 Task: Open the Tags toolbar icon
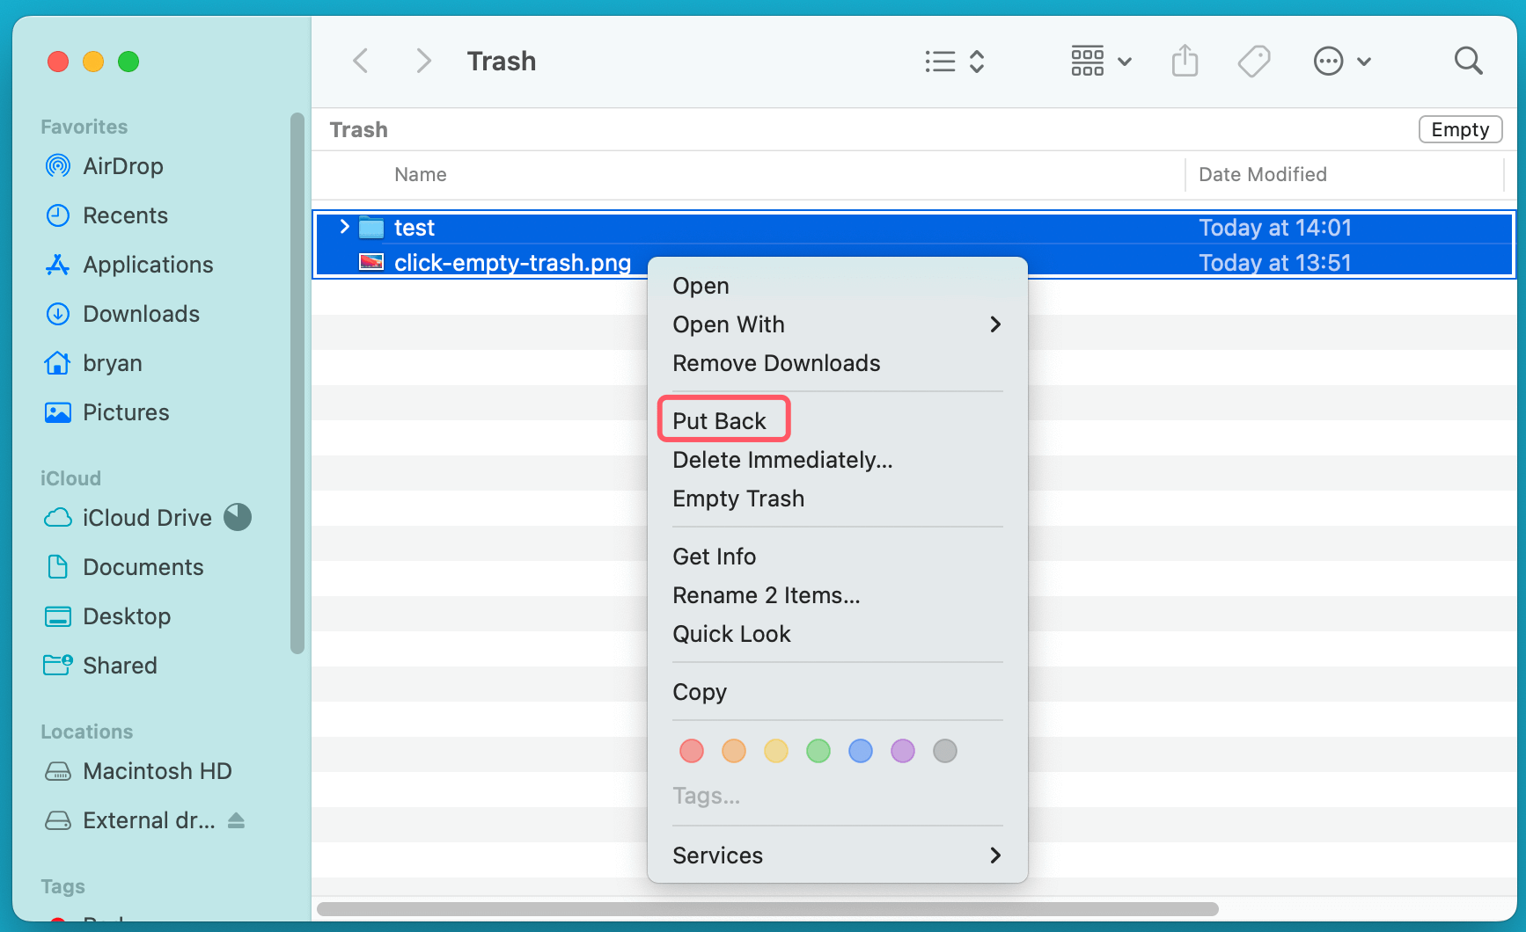1253,61
